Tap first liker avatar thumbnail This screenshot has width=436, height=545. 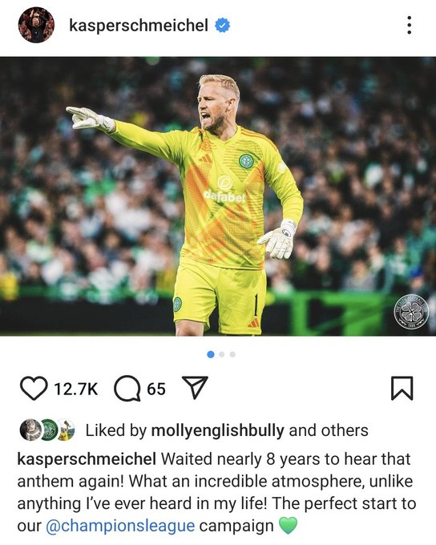(x=30, y=430)
